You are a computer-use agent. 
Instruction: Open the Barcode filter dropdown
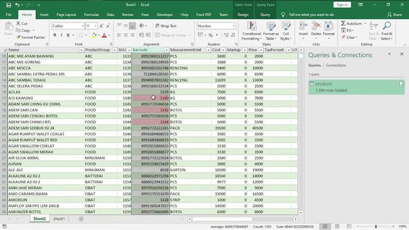coord(166,50)
